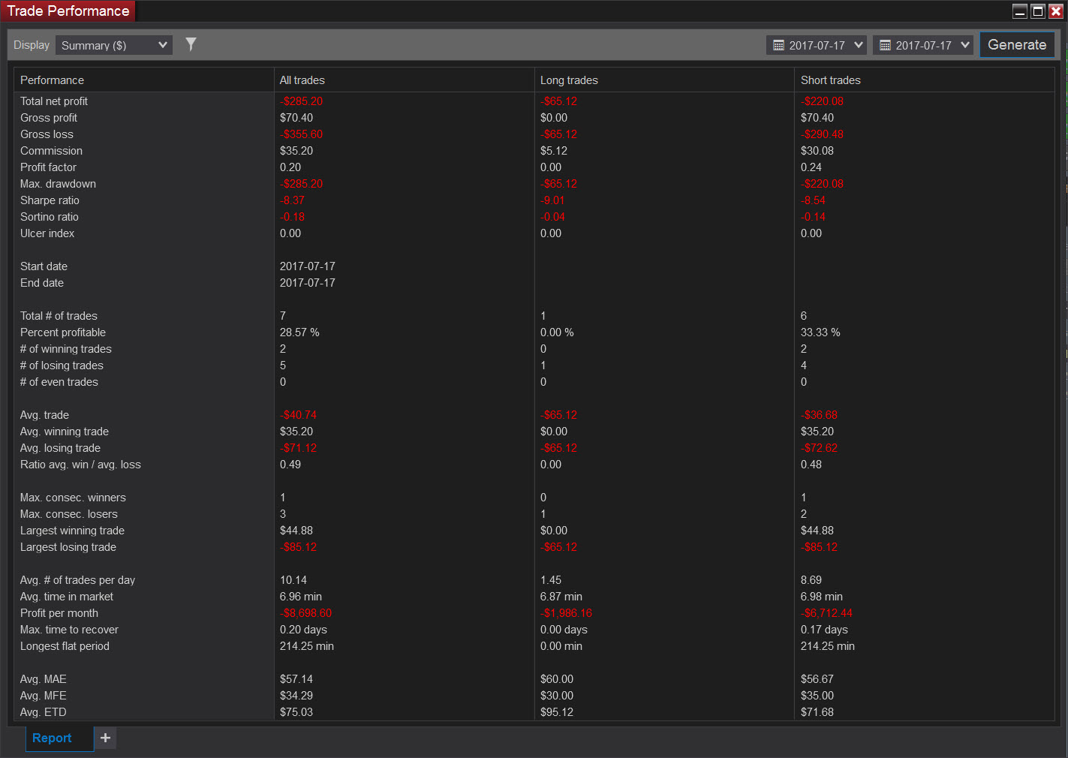Viewport: 1068px width, 758px height.
Task: Select the Avg. winning trade row label
Action: coord(65,432)
